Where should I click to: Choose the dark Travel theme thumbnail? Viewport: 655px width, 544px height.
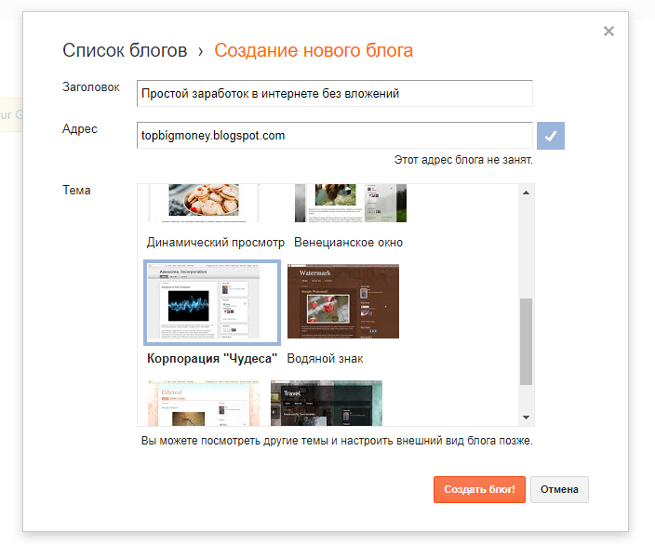[326, 402]
